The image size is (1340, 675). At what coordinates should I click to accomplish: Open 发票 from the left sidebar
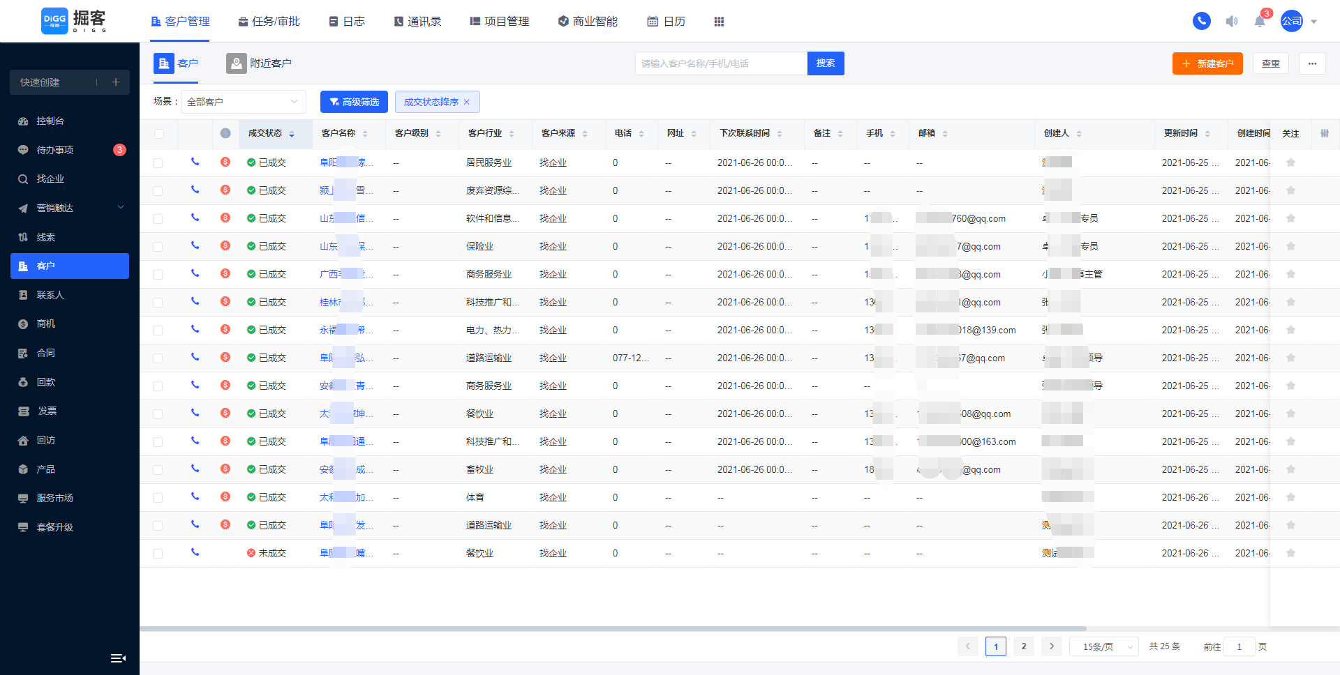pyautogui.click(x=47, y=411)
